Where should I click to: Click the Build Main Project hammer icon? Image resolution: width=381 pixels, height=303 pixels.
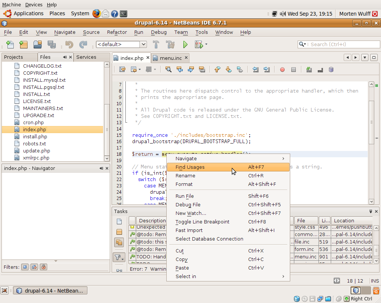[156, 45]
